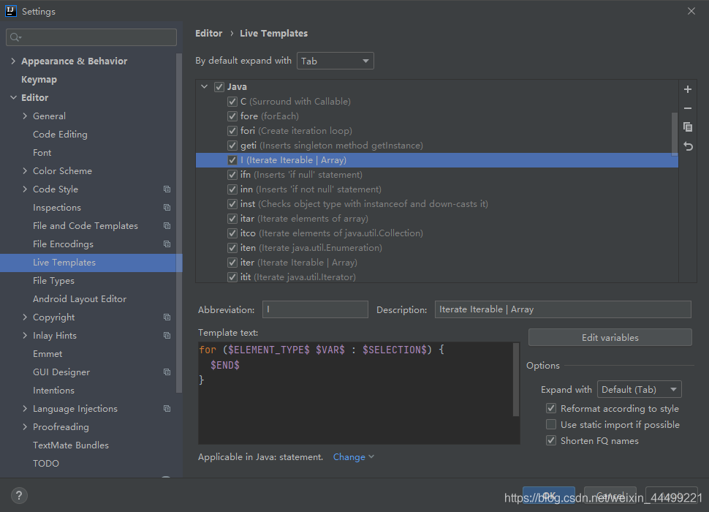The height and width of the screenshot is (512, 709).
Task: Select the inst instanceof template row
Action: pos(437,204)
